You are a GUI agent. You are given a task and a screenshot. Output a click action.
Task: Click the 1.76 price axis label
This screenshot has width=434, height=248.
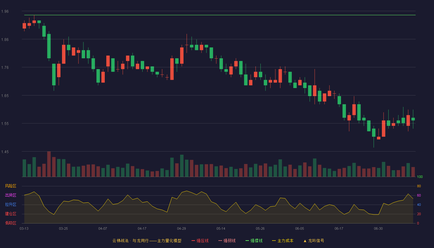tap(5, 68)
